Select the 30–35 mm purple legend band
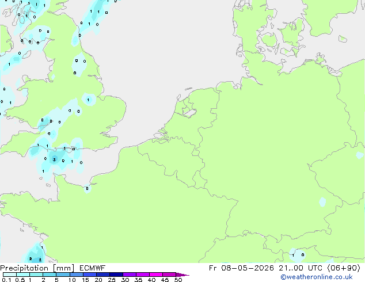This screenshot has width=365, height=282. 129,275
